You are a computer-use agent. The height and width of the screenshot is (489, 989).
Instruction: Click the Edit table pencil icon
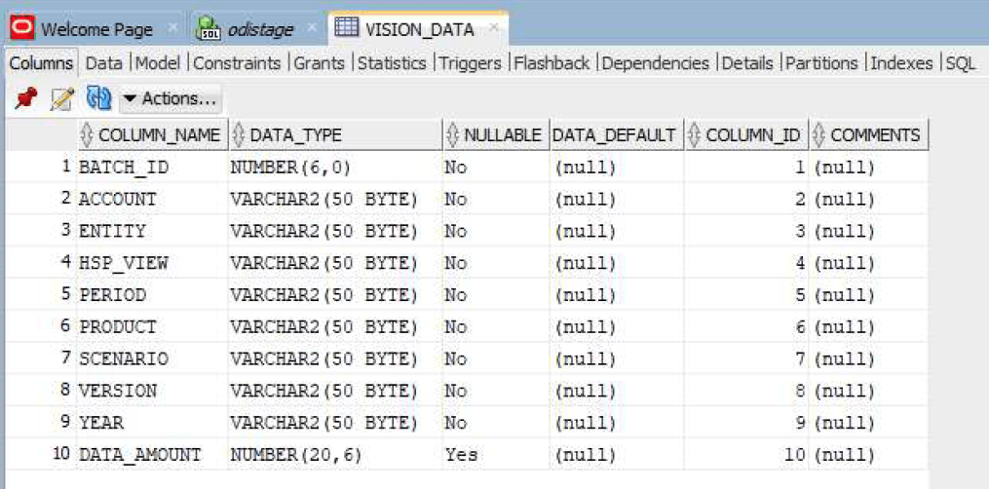tap(61, 98)
